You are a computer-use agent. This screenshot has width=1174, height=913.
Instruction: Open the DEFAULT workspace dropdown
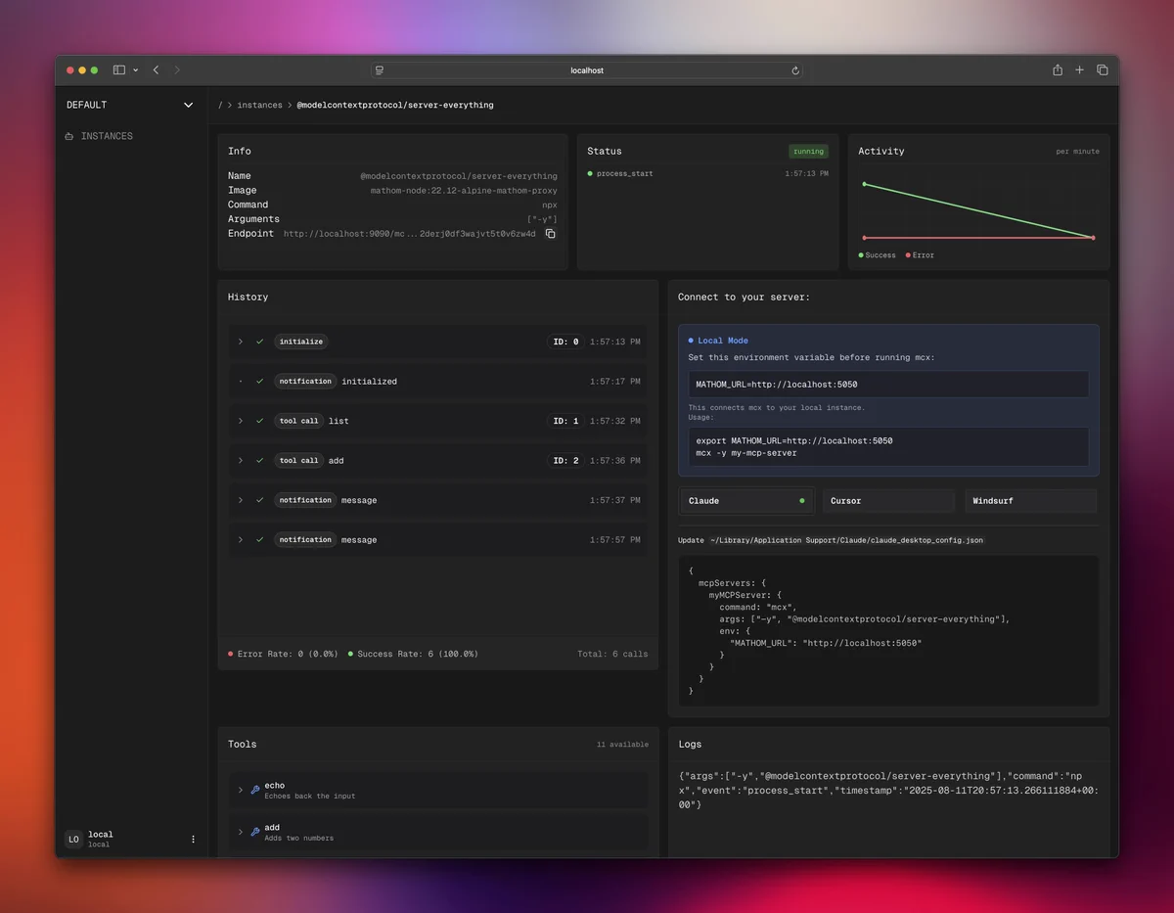point(130,105)
